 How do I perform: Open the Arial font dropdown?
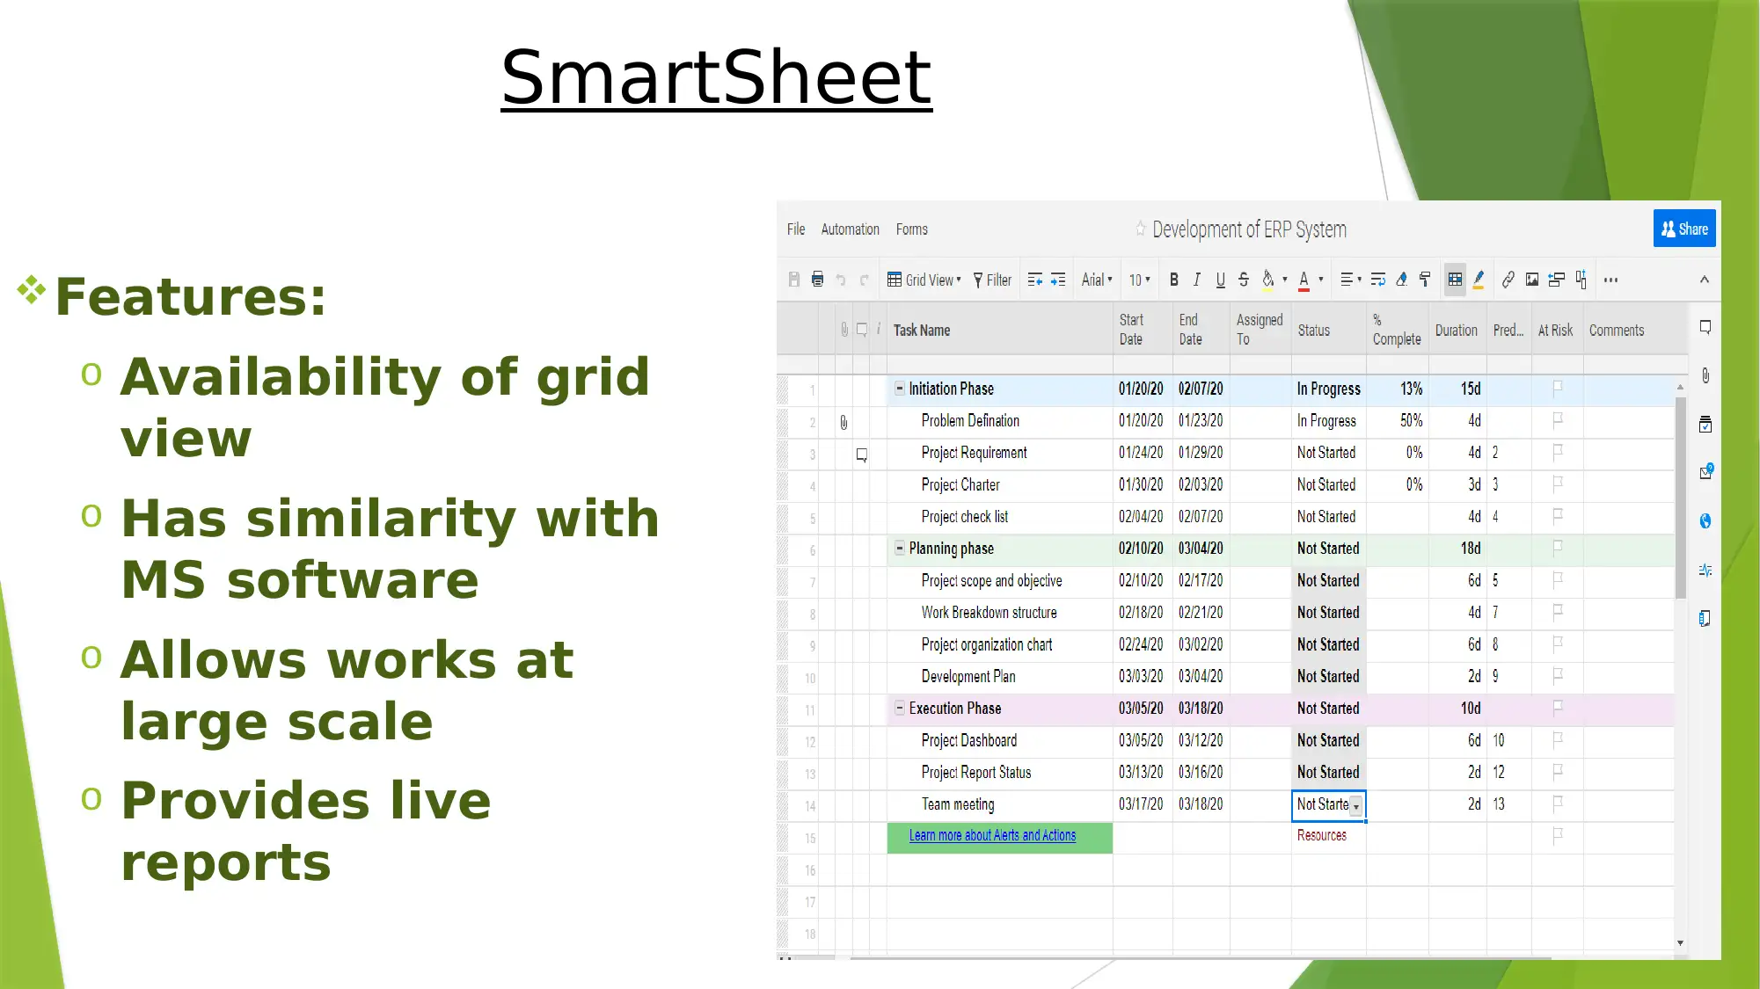tap(1097, 280)
